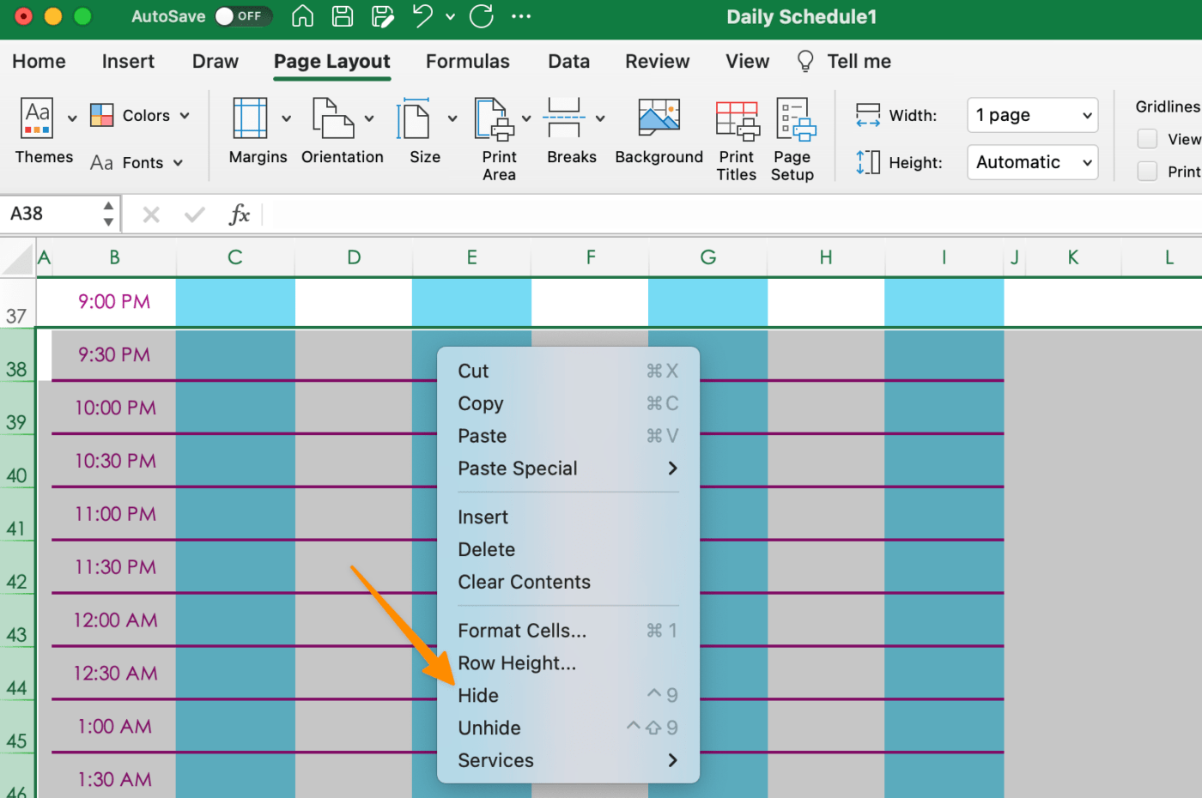Click the Background image icon
Screen dimensions: 1202x798
[659, 118]
